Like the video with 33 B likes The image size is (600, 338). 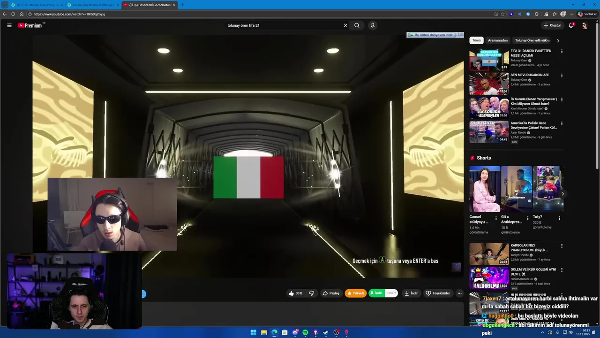295,293
